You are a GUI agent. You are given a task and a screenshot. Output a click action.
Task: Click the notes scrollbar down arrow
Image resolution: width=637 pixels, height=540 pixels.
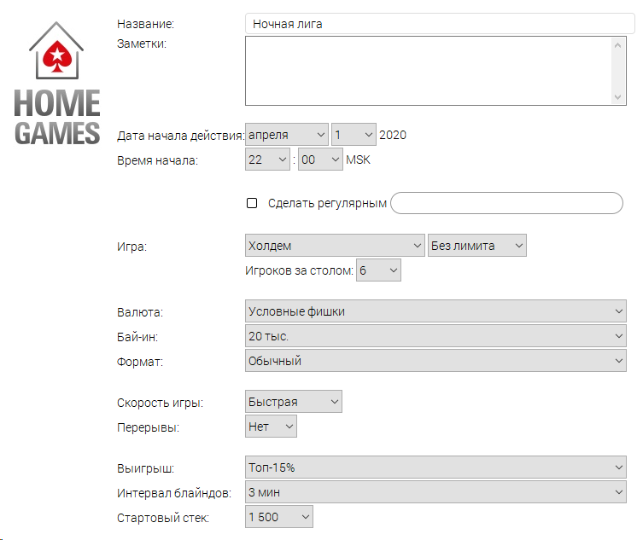point(618,97)
